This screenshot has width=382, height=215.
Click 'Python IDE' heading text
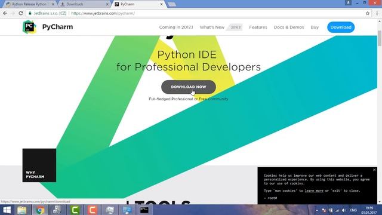click(x=187, y=54)
